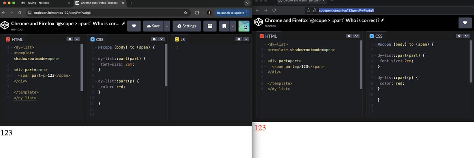
Task: Expand CSS editor dropdown chevron in Chrome window
Action: click(x=162, y=39)
